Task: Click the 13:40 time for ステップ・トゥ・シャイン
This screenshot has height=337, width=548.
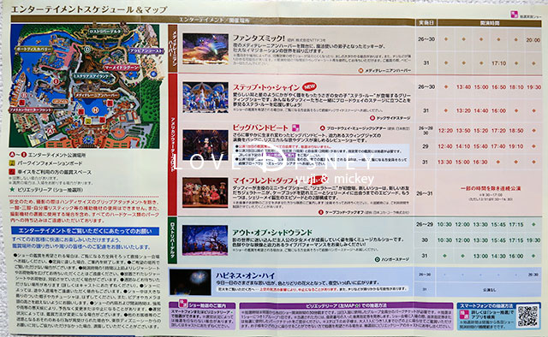Action: tap(463, 87)
